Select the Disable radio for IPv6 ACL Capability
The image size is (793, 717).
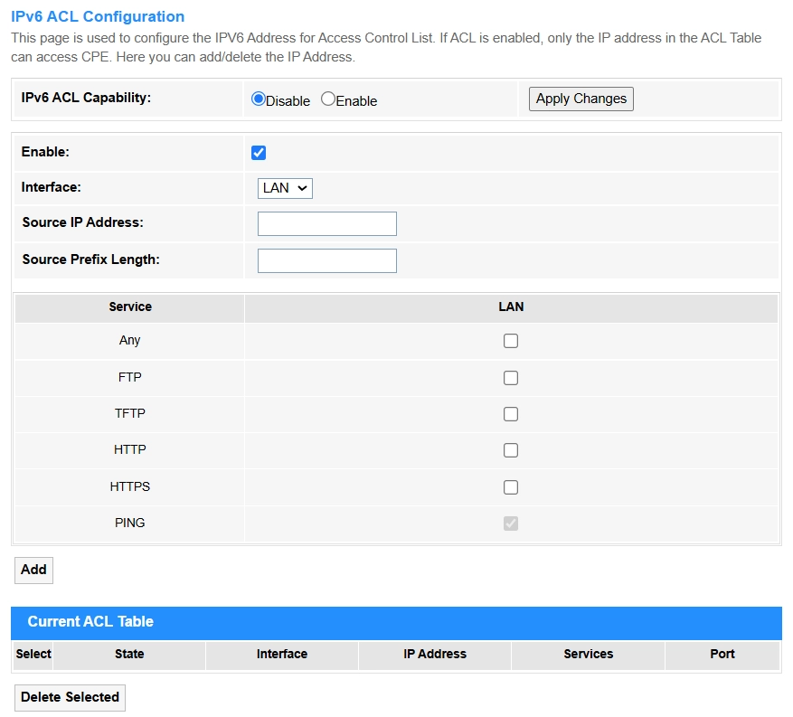point(259,99)
